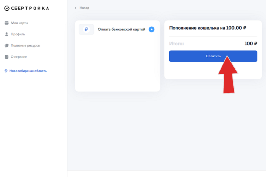Click the Пополнение кошелька heading
Screen dimensions: 266x177
click(x=208, y=28)
